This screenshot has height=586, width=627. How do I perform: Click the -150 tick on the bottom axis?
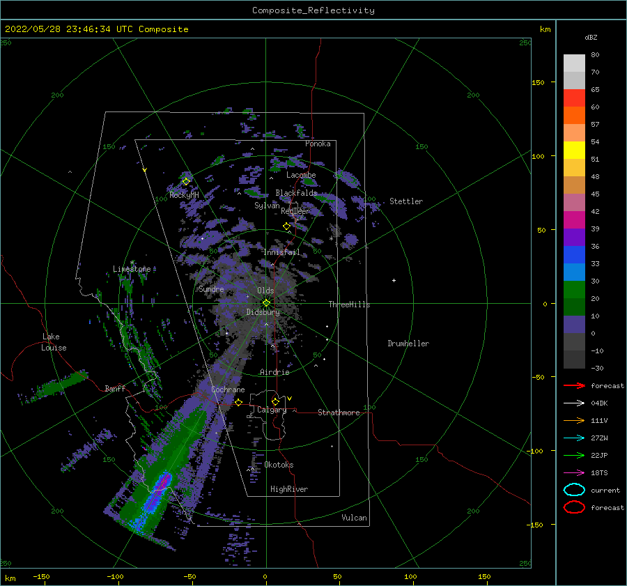tap(41, 576)
